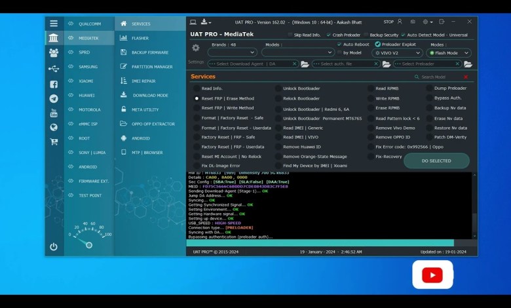Click the USB connection icon in sidebar
Viewport: 511px width, 308px height.
pos(54,68)
